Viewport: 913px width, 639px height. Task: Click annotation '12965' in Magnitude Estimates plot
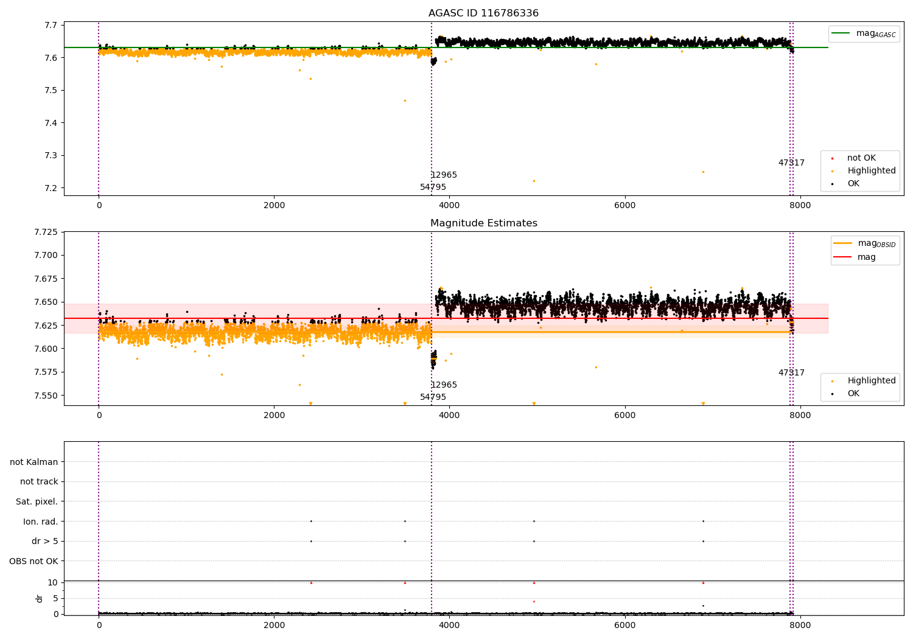click(x=444, y=385)
